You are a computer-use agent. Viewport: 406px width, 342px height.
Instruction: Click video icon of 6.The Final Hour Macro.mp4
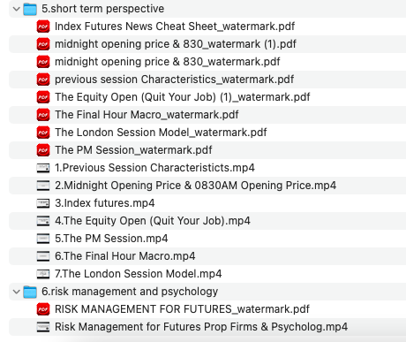pyautogui.click(x=43, y=256)
